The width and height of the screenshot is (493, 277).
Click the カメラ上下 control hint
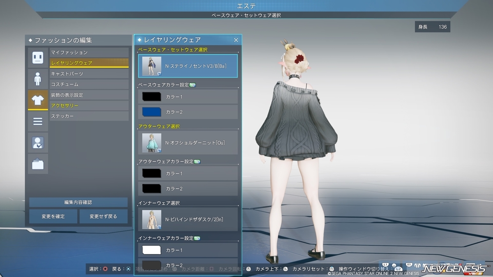(x=272, y=269)
